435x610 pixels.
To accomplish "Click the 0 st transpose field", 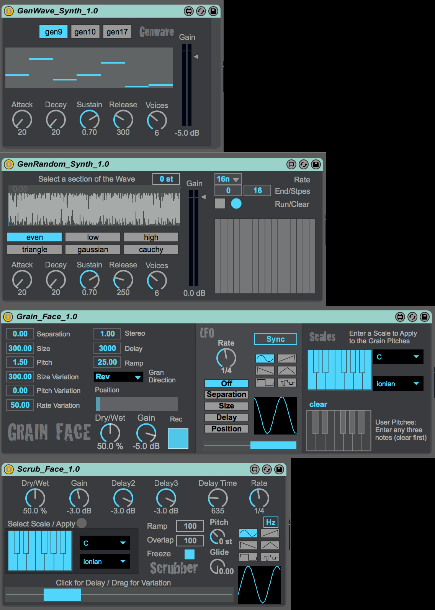I will 166,179.
